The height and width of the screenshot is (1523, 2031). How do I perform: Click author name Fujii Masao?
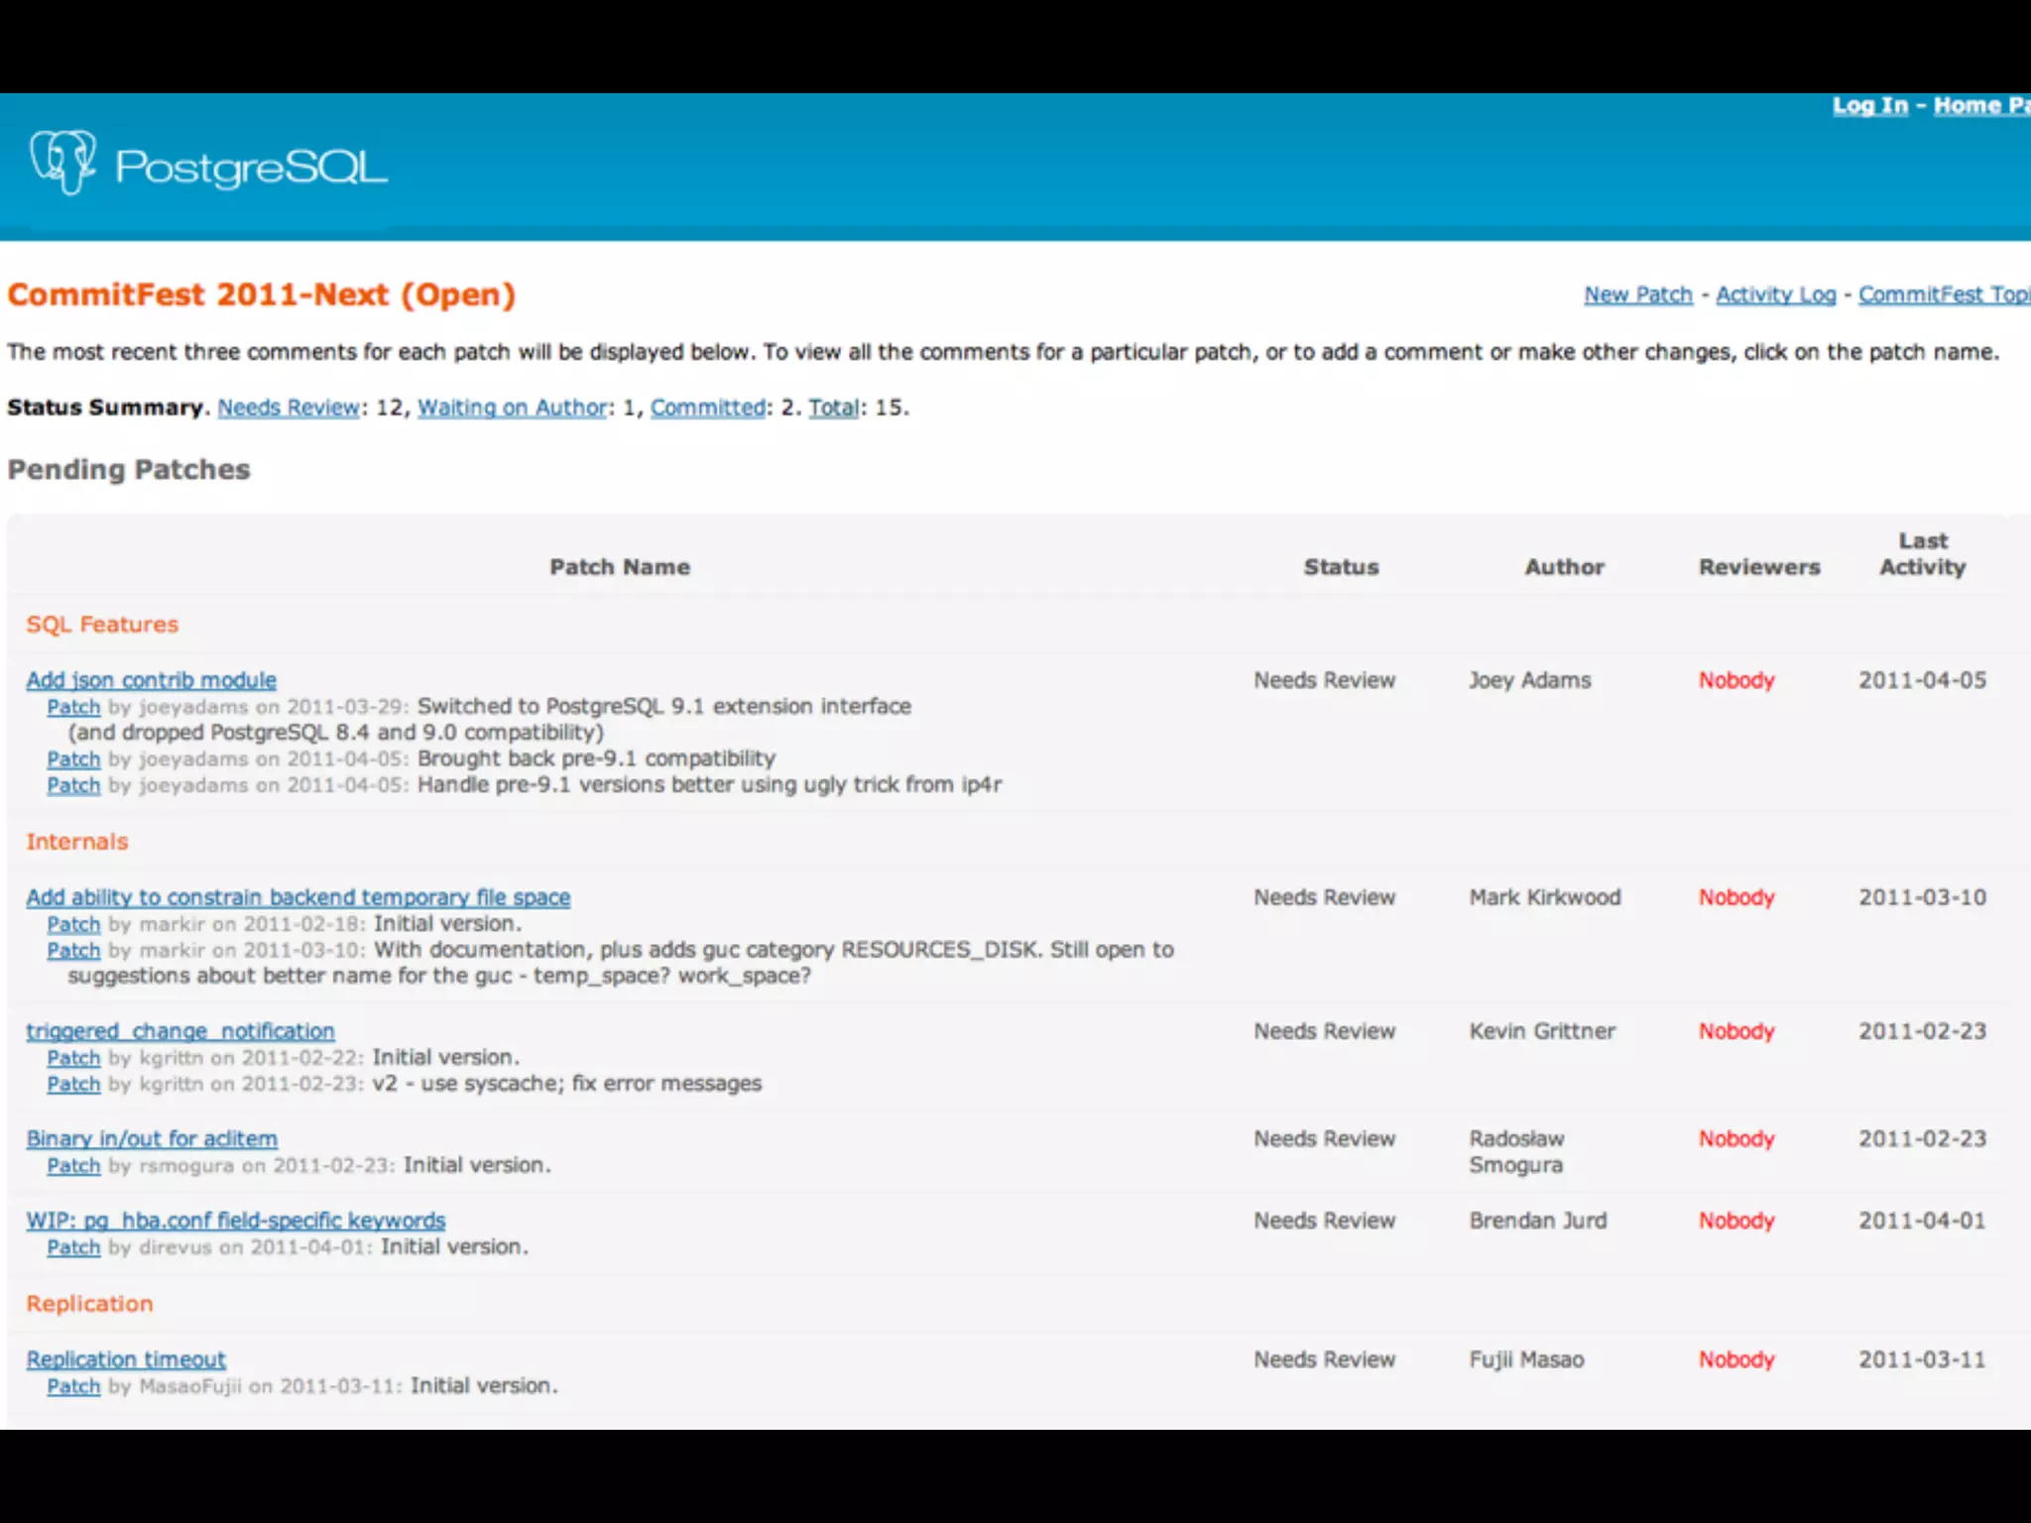coord(1526,1359)
